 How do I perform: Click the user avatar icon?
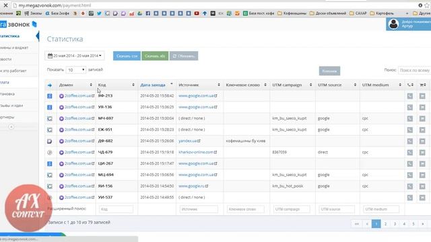[x=393, y=24]
